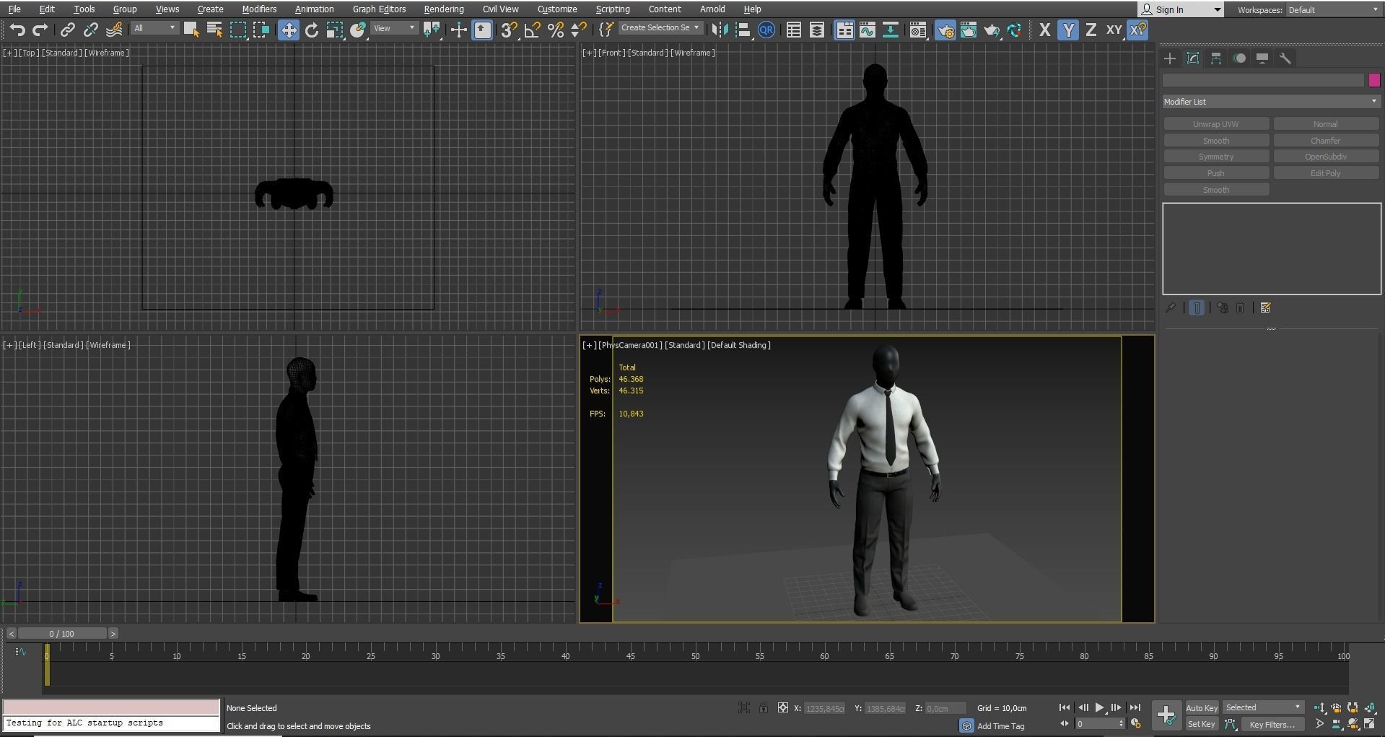The image size is (1385, 737).
Task: Click the Edit Poly modifier button
Action: (1326, 173)
